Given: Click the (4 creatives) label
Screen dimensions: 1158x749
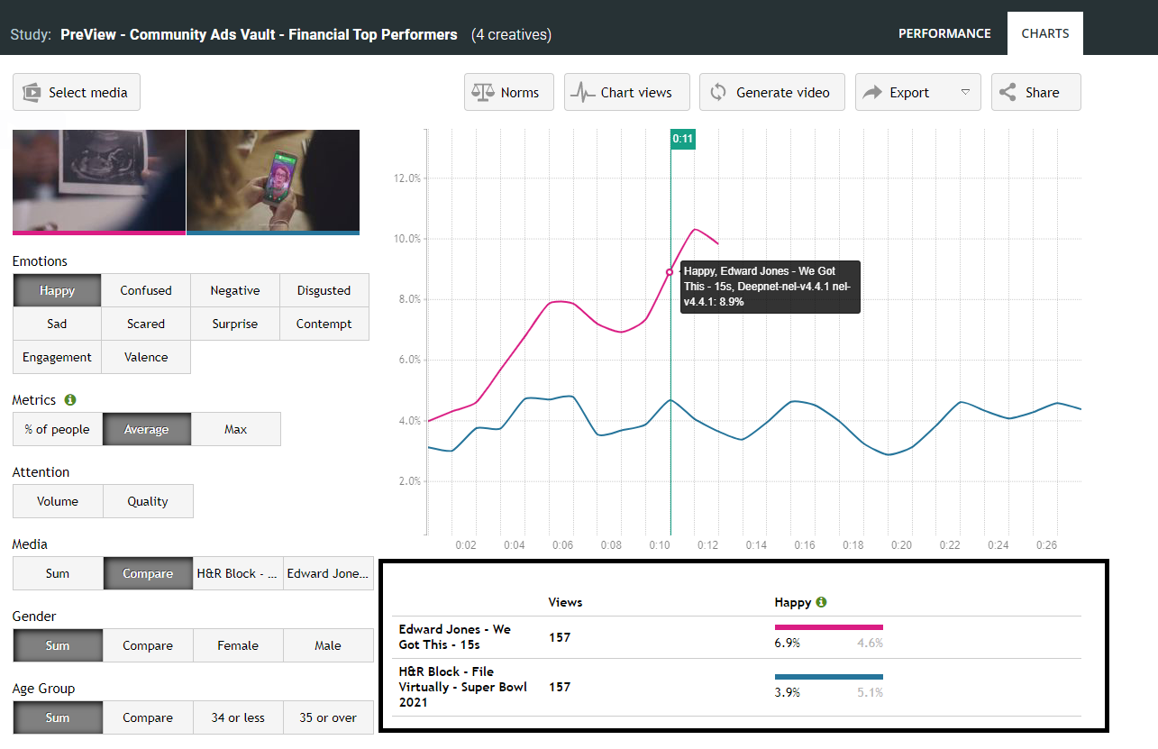Looking at the screenshot, I should click(x=511, y=34).
